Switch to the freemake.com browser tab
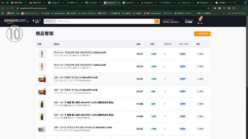The height and width of the screenshot is (139, 248). tap(206, 2)
